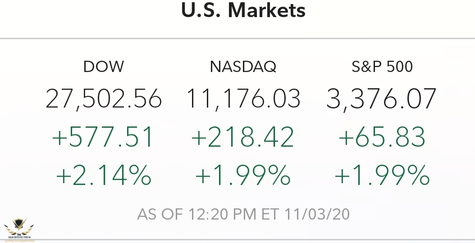Click the Arab Defense Forum watermark text
The width and height of the screenshot is (475, 243).
(x=18, y=238)
